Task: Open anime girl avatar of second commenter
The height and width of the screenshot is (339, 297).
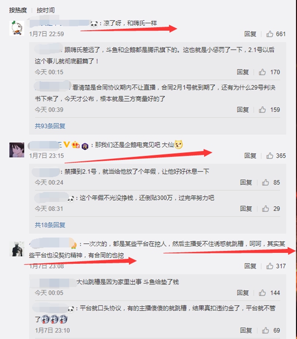Action: click(x=17, y=150)
